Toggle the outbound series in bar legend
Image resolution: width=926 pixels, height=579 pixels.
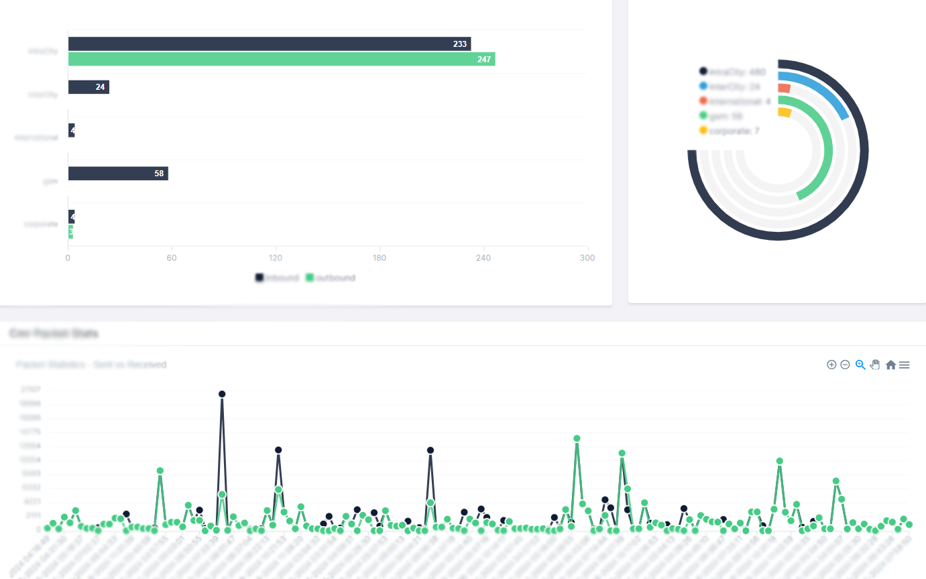(330, 277)
